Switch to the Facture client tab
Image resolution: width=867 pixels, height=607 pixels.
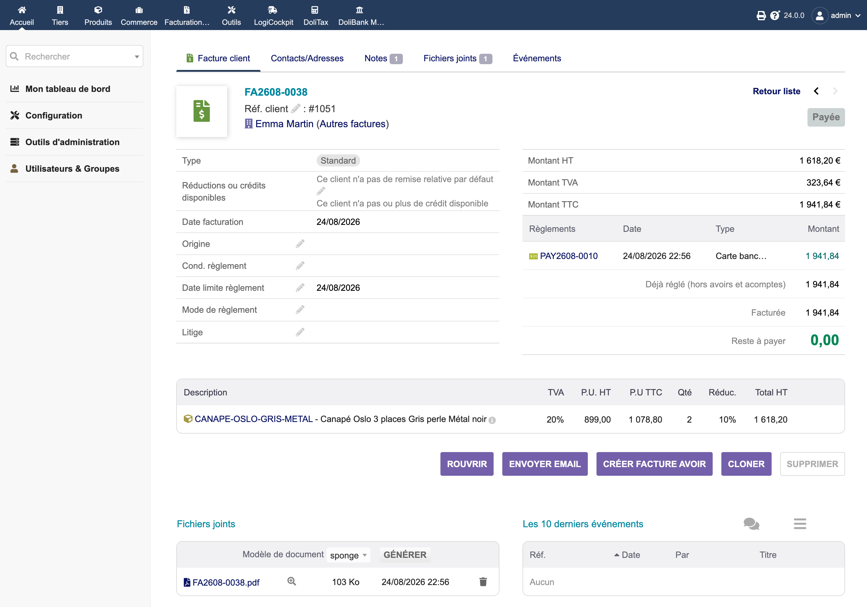click(x=218, y=59)
